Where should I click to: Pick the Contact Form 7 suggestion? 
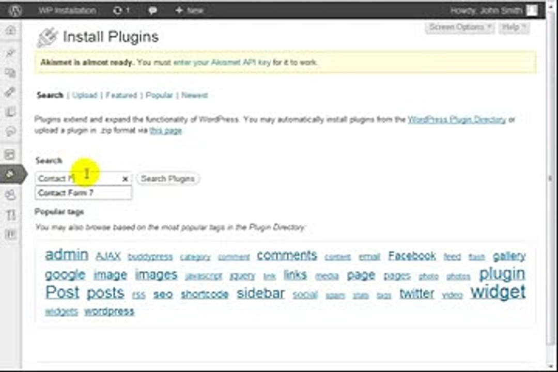click(x=83, y=193)
